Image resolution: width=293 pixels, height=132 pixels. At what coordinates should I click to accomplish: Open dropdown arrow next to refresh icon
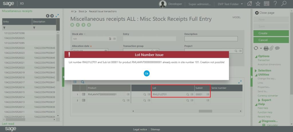click(261, 48)
